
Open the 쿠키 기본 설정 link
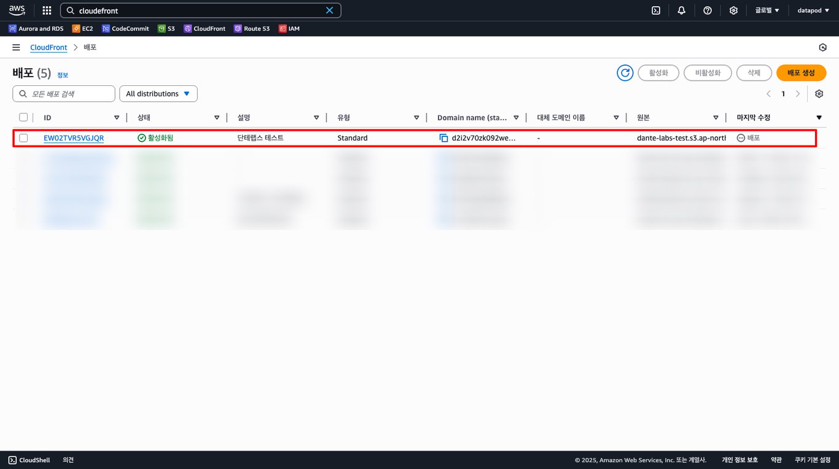(x=813, y=460)
